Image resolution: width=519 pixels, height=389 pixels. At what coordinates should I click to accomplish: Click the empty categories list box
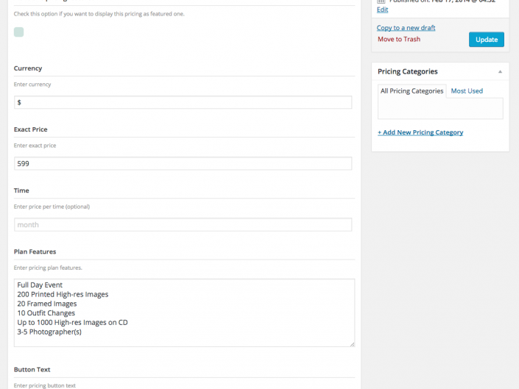440,108
